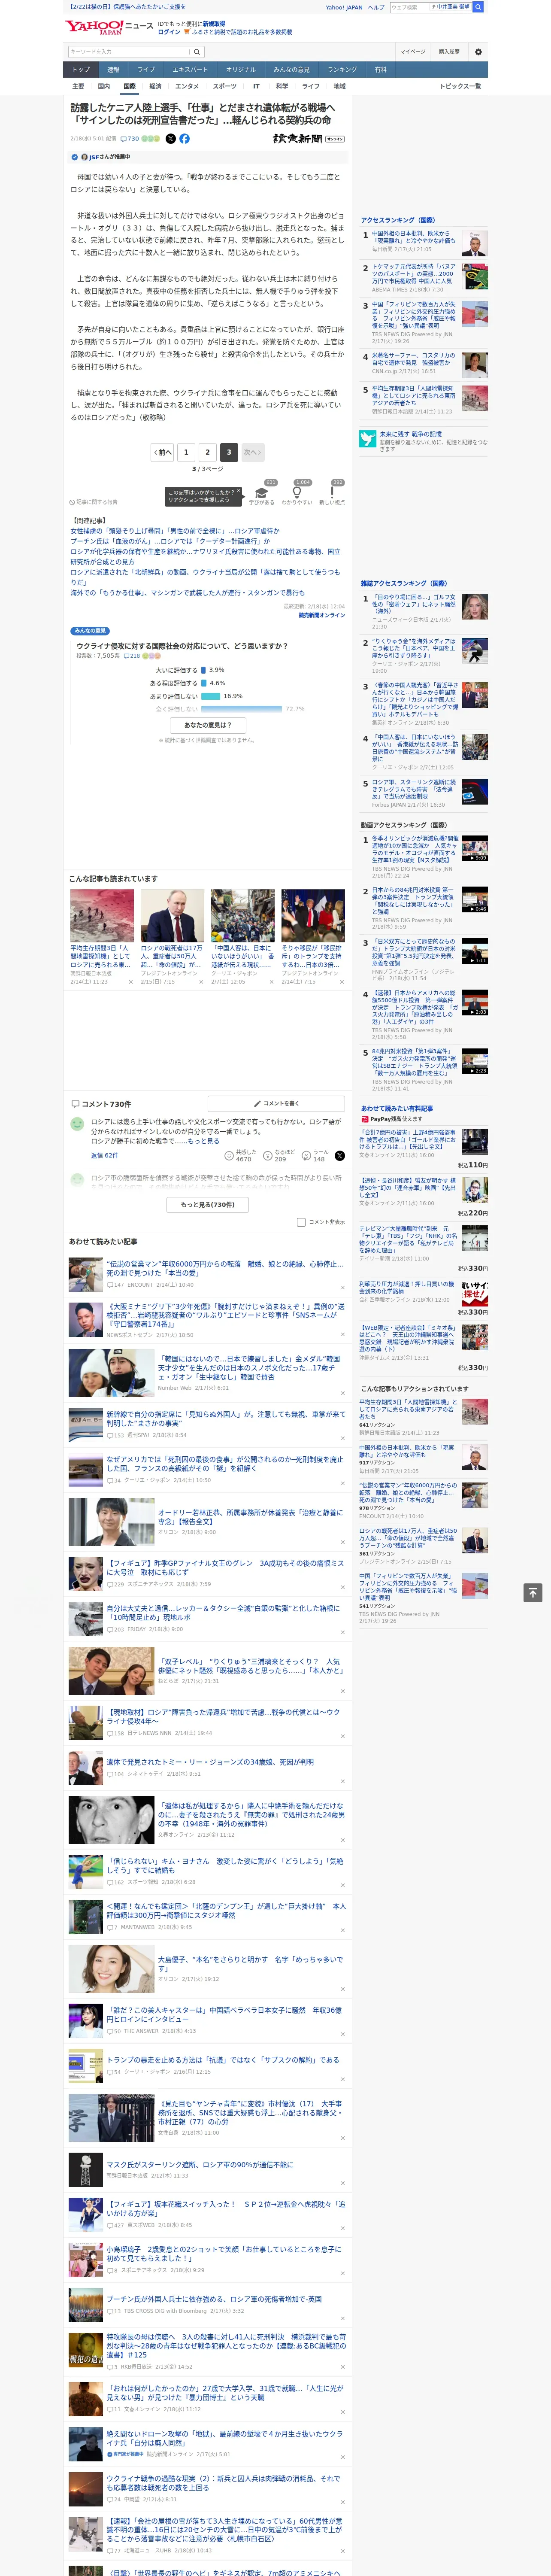Click the キーワードを入力 search field
Viewport: 551px width, 2576px height.
[129, 52]
